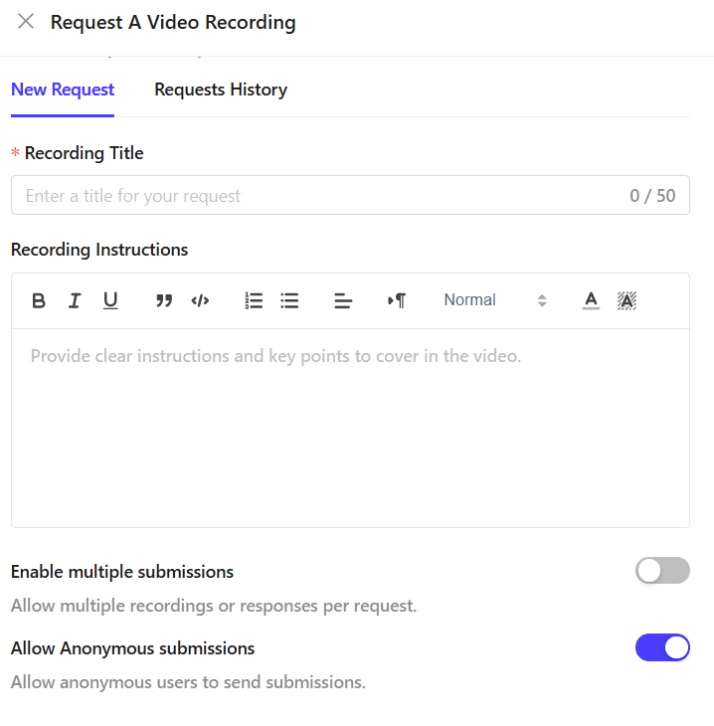Click the Recording Instructions label
Viewport: 714px width, 726px height.
(99, 250)
